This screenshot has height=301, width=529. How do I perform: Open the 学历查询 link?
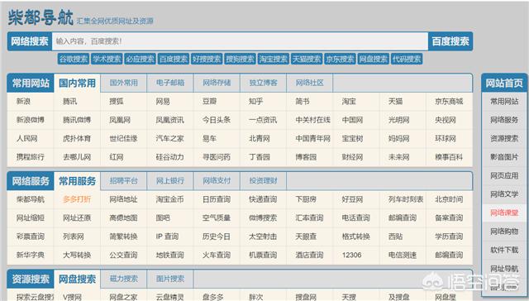point(449,236)
